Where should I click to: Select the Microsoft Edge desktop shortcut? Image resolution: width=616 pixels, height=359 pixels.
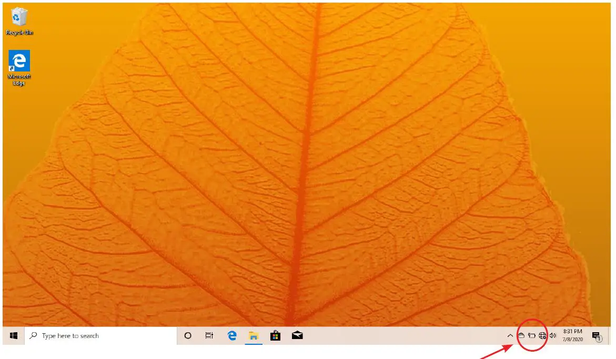click(19, 68)
